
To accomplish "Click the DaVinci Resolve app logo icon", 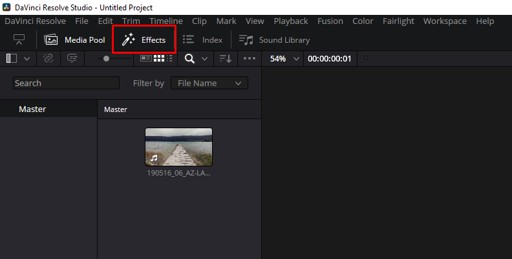I will pyautogui.click(x=6, y=7).
